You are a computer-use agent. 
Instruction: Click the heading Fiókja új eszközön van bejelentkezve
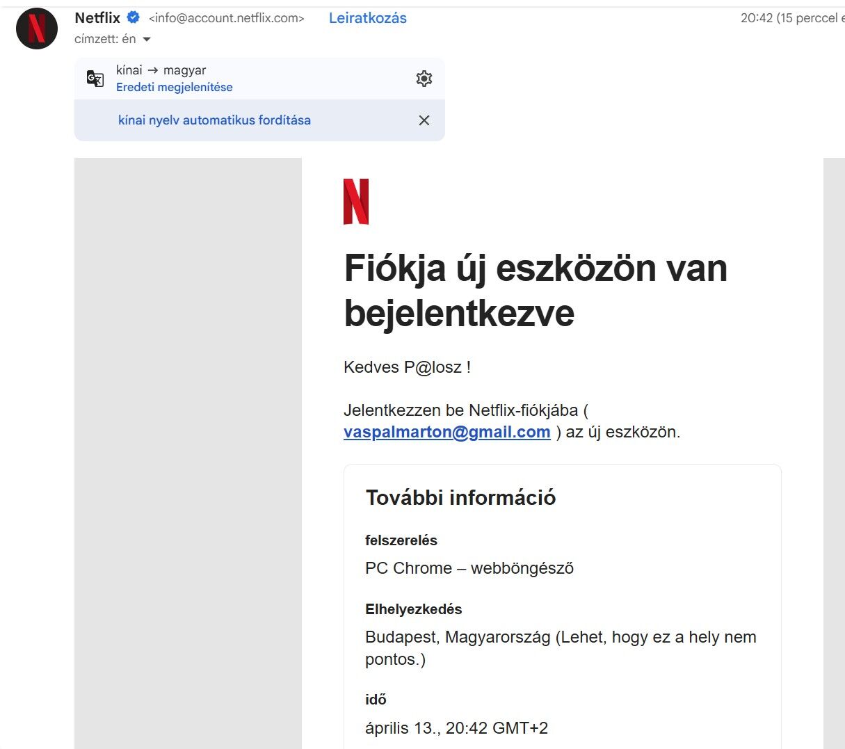click(536, 290)
